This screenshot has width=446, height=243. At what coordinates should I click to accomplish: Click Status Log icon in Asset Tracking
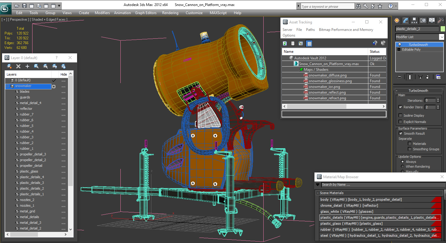pyautogui.click(x=293, y=43)
